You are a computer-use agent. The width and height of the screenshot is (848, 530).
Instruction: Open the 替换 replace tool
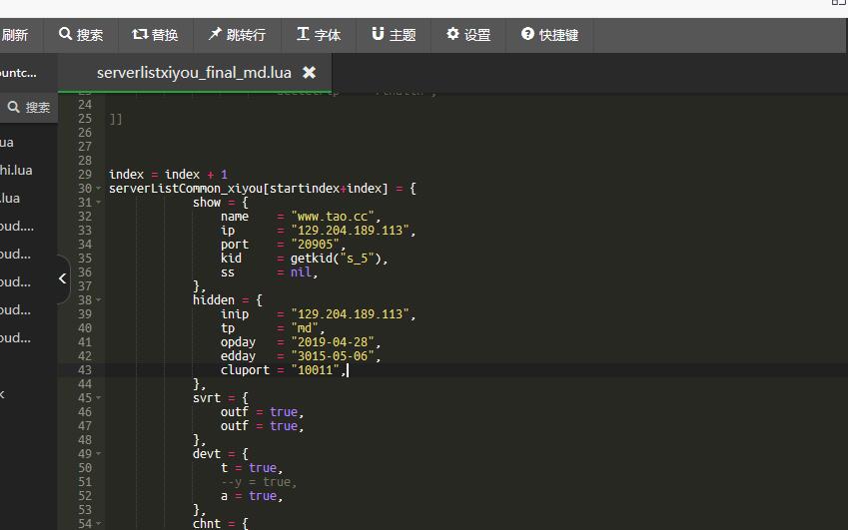click(x=140, y=35)
